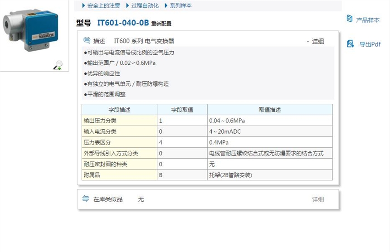Select the 系列样本 tab
The width and height of the screenshot is (390, 252).
pyautogui.click(x=180, y=5)
